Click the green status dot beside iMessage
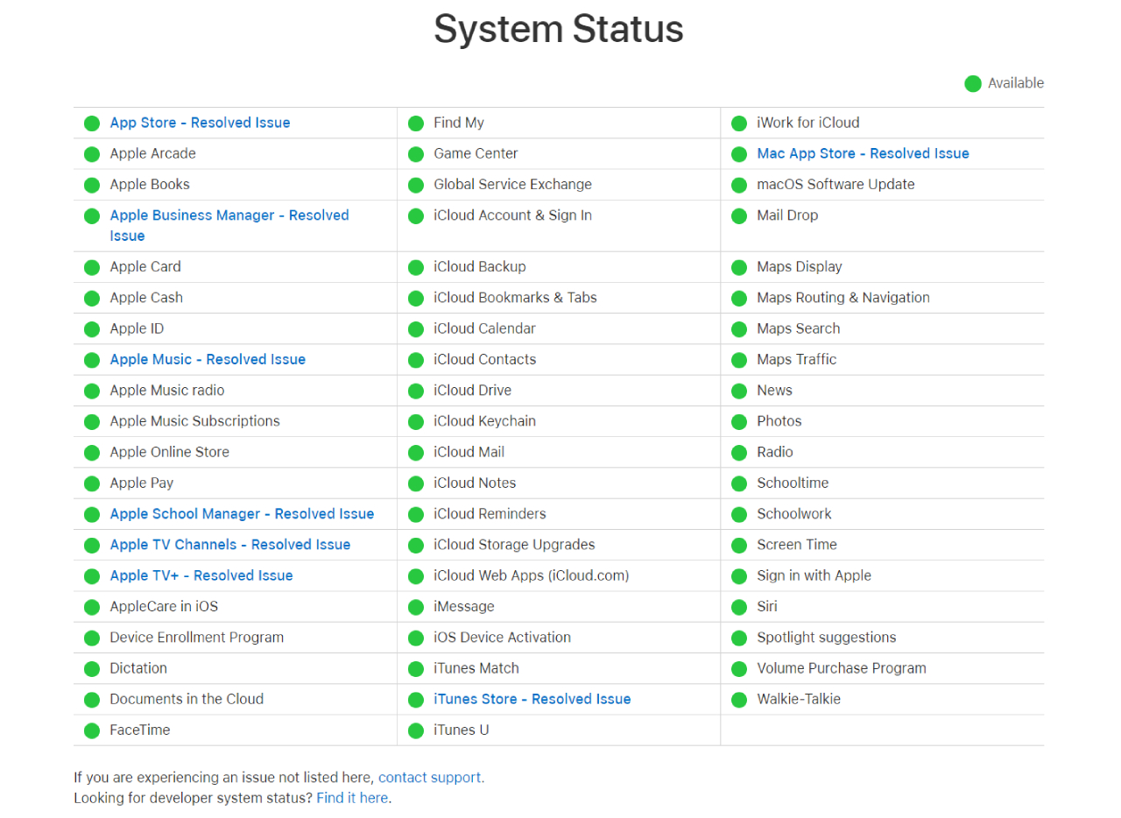The width and height of the screenshot is (1121, 818). point(416,607)
